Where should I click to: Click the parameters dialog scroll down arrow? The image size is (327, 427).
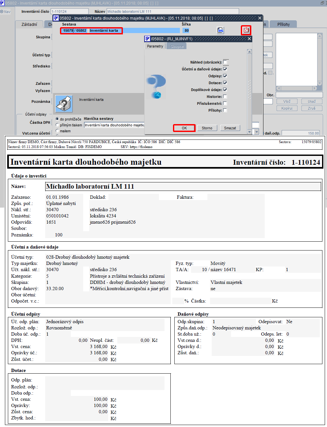point(249,132)
